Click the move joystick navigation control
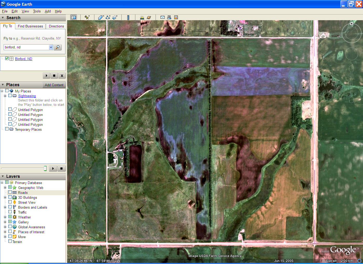363x264 pixels. tap(351, 54)
